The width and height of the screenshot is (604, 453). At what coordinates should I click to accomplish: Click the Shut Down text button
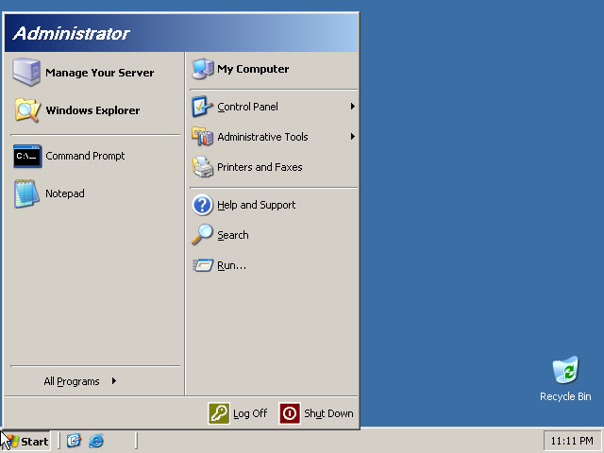click(x=328, y=413)
